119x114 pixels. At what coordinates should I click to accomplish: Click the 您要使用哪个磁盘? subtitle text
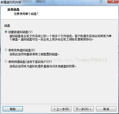point(26,14)
